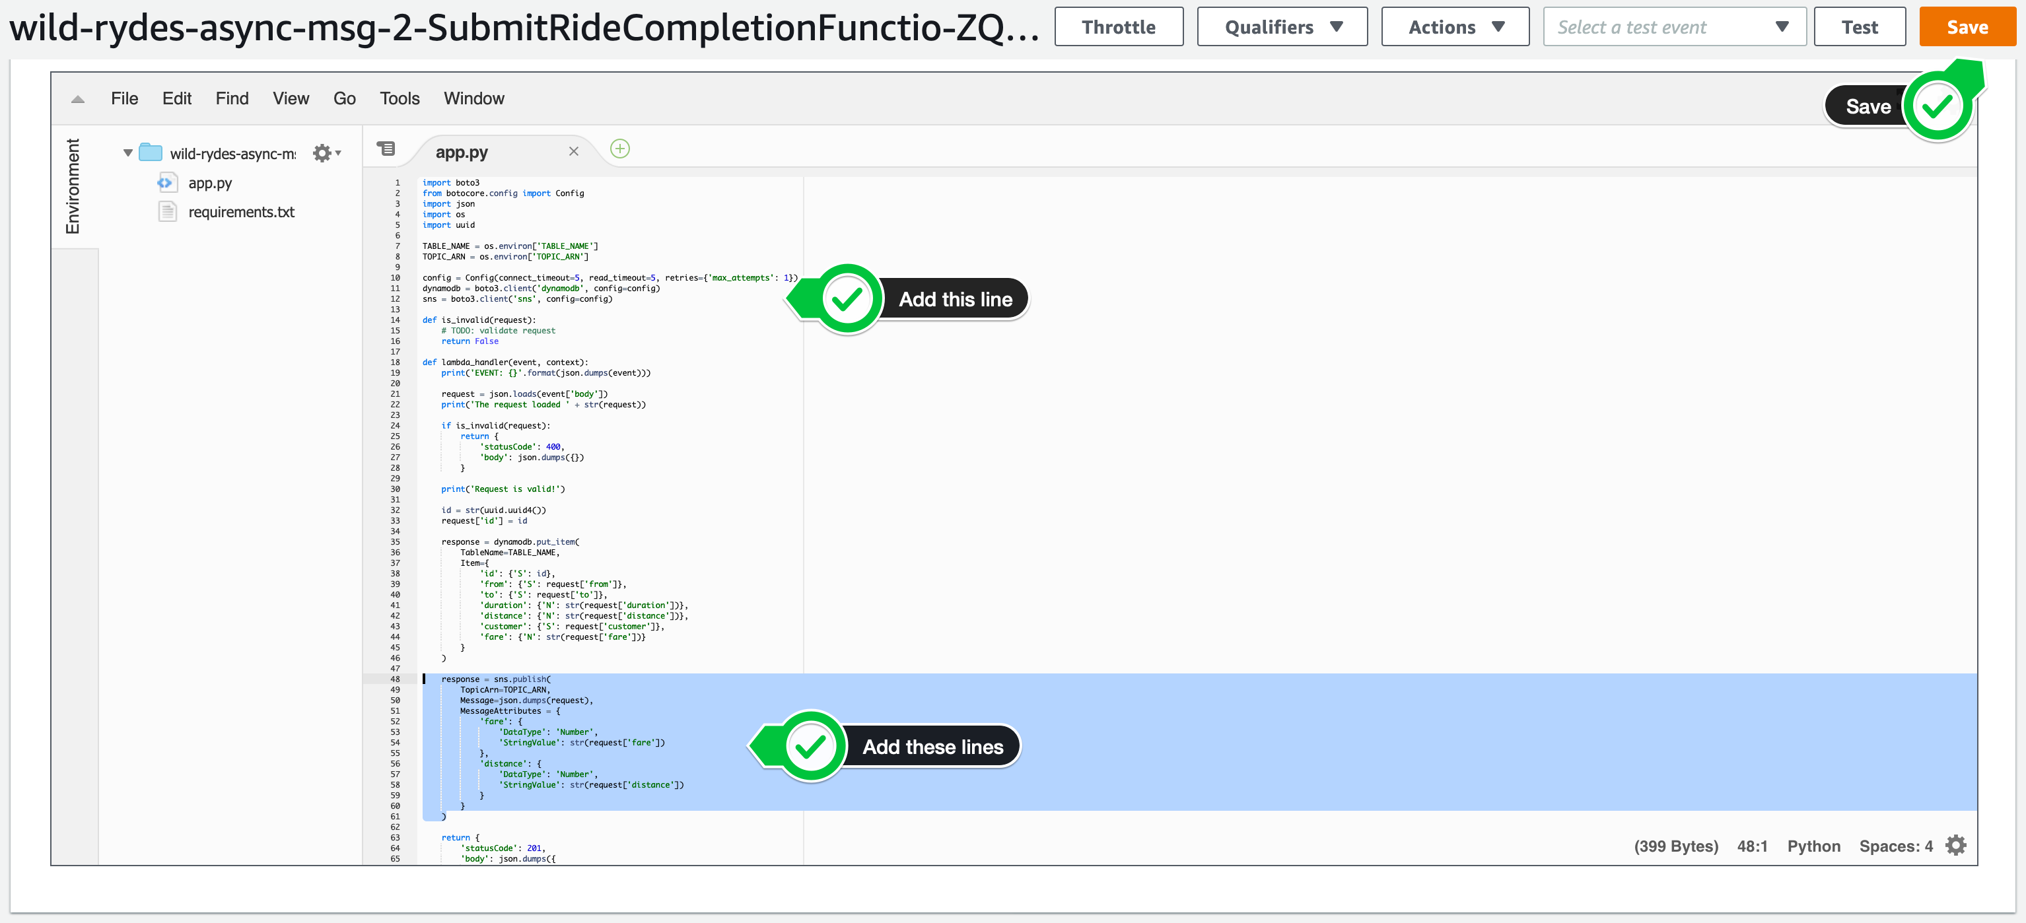
Task: Click line number 18 in the gutter
Action: click(394, 362)
